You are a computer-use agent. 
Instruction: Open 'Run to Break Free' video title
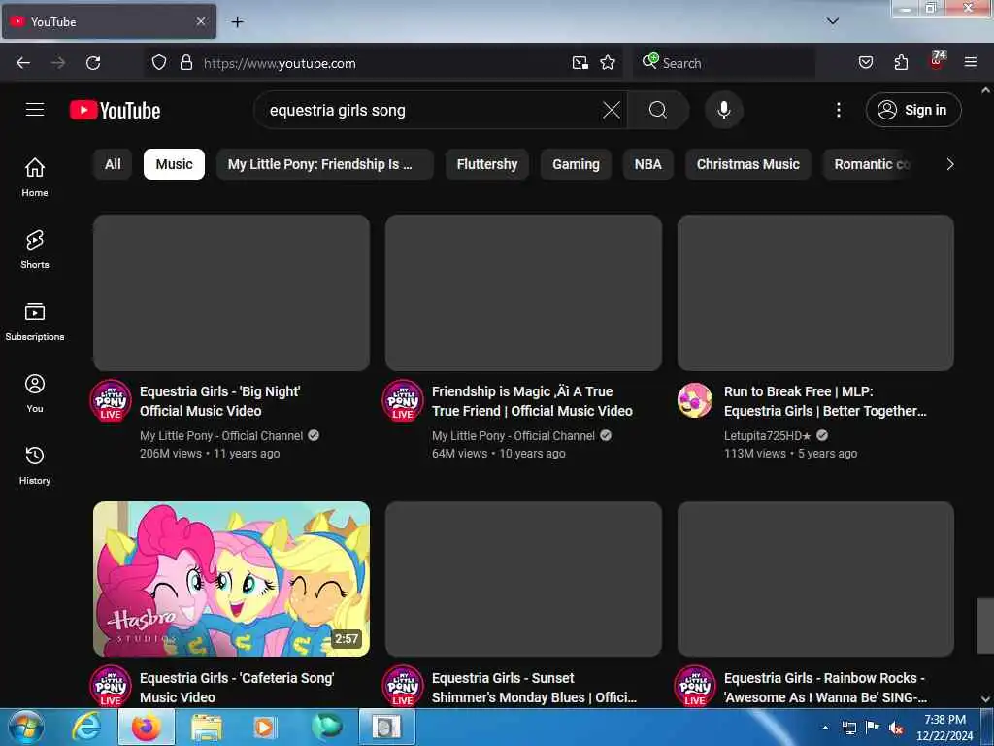[825, 401]
